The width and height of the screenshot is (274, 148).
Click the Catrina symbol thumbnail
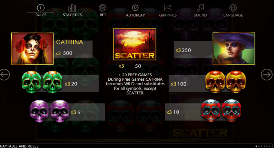point(32,48)
